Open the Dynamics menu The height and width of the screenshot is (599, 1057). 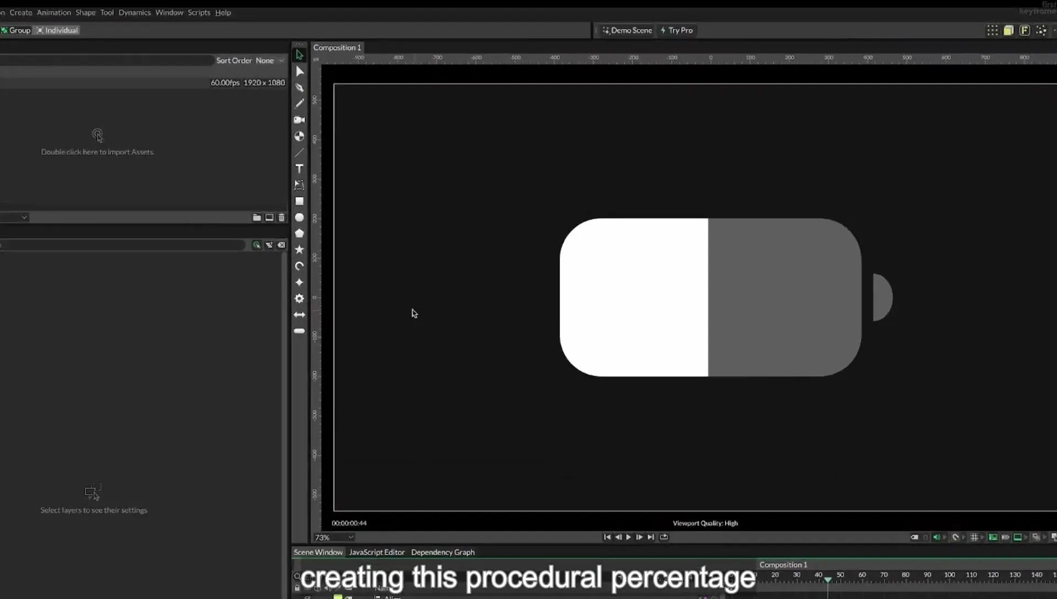[134, 13]
